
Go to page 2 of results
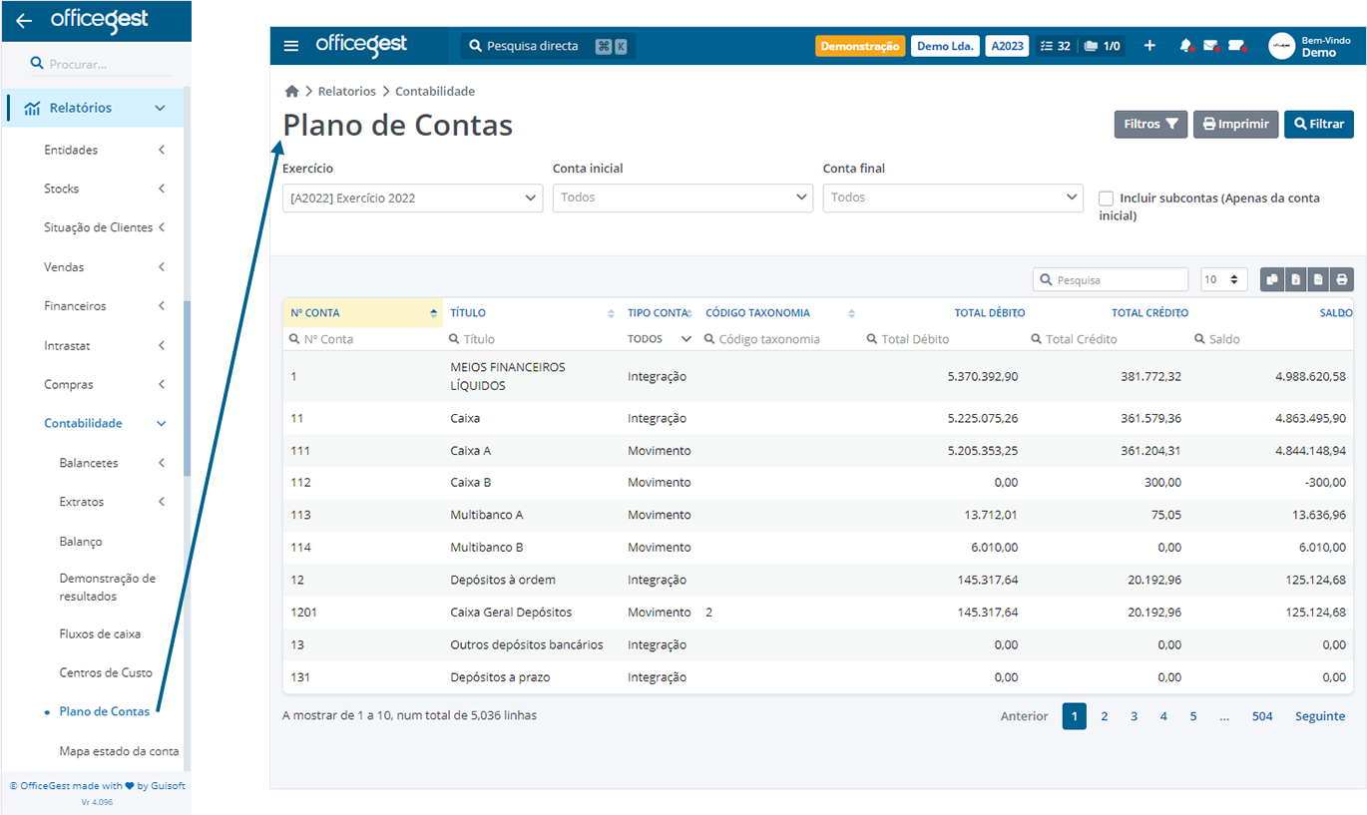click(1104, 716)
